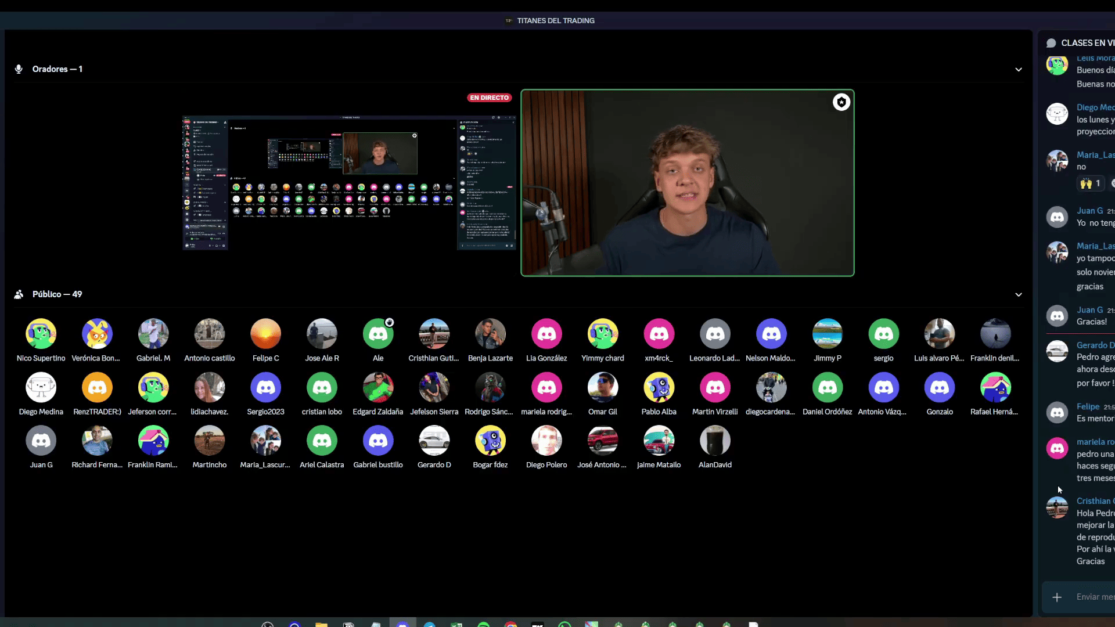Screen dimensions: 1115x627
Task: Click the Enviar mensaje input field
Action: point(1095,597)
